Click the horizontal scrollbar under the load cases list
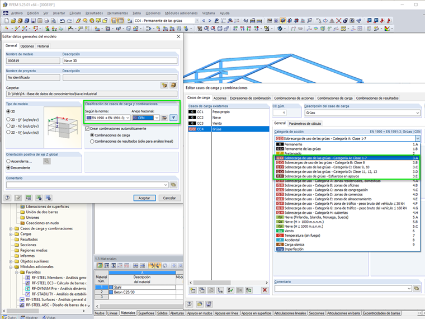Viewport: 425px width, 319px height. [x=229, y=283]
